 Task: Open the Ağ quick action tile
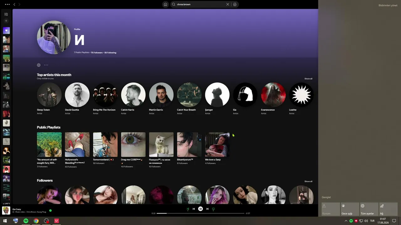coord(388,209)
